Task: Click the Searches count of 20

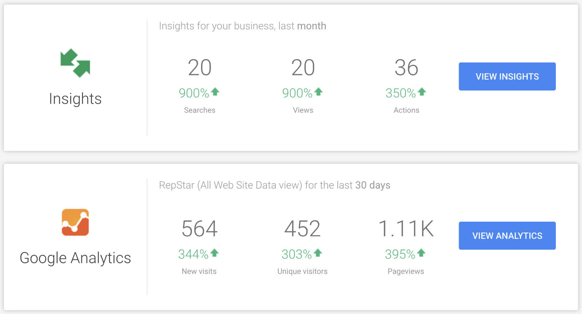Action: pos(200,68)
